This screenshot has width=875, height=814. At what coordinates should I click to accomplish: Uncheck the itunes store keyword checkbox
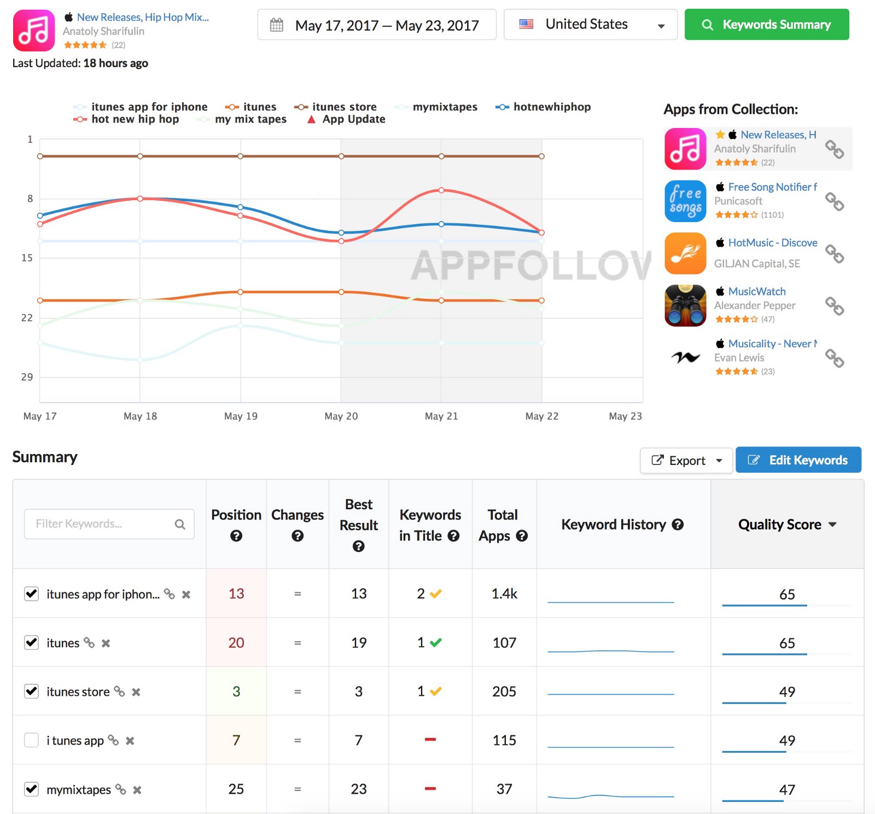point(32,691)
